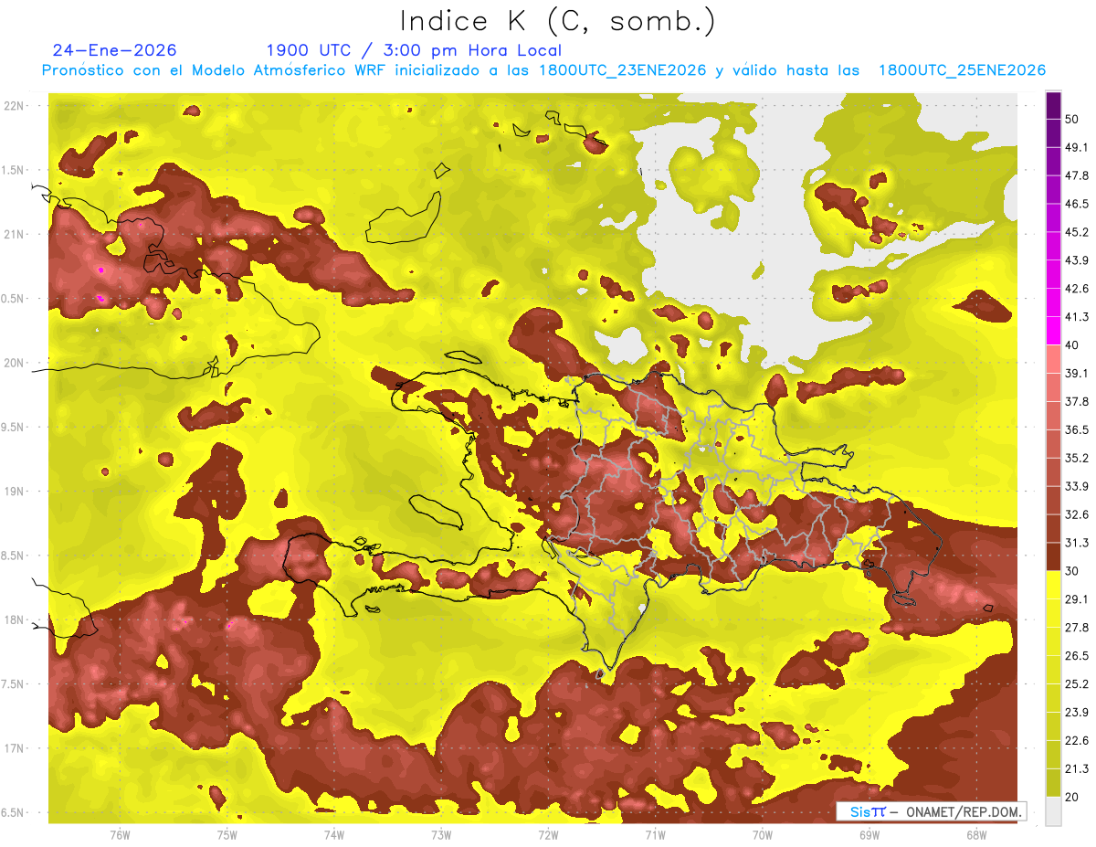1096x847 pixels.
Task: Pick the gray swatch below the 20 mark
Action: [1053, 811]
